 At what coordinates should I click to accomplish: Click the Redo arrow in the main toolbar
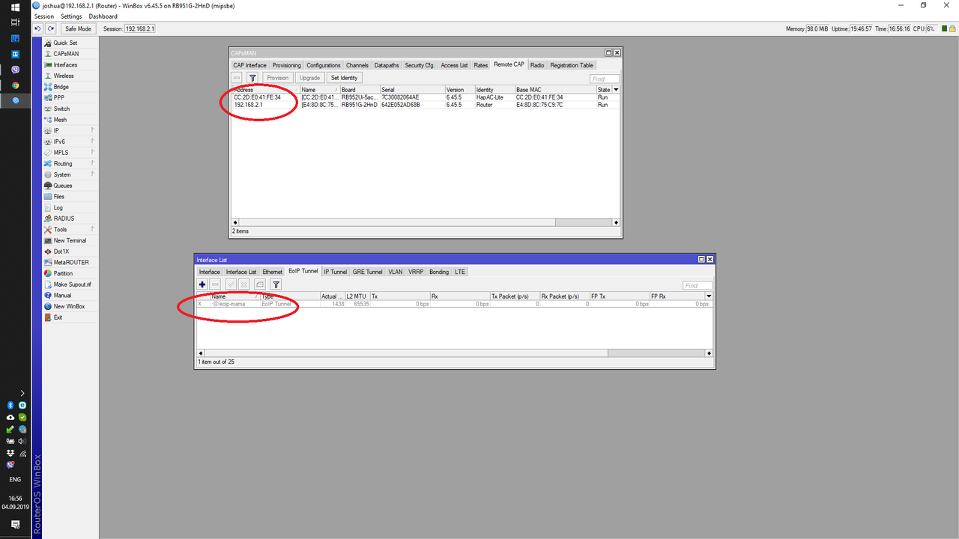click(50, 28)
